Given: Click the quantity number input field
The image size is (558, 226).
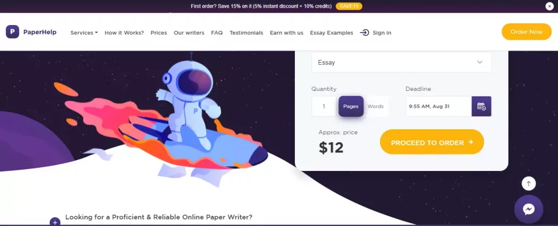Looking at the screenshot, I should pos(324,106).
